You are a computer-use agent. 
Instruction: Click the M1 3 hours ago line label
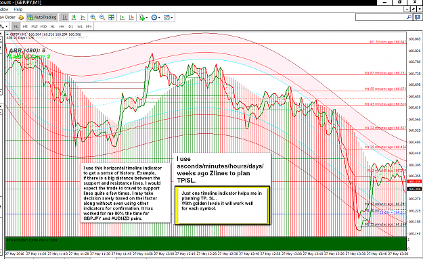click(x=388, y=42)
